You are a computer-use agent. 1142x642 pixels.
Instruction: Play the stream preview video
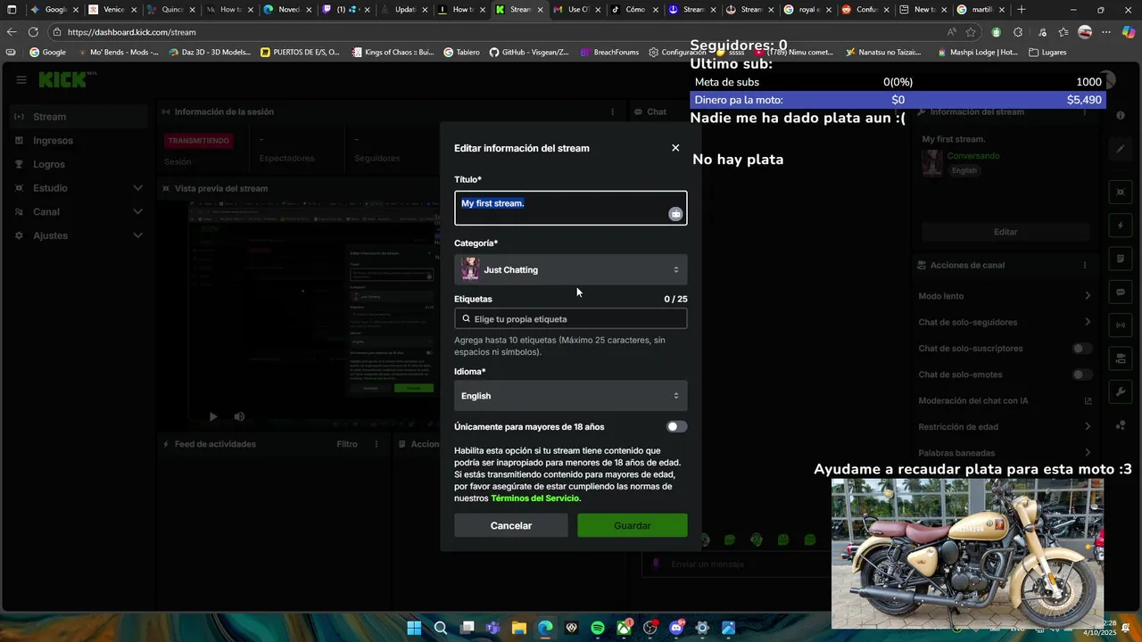click(x=212, y=416)
